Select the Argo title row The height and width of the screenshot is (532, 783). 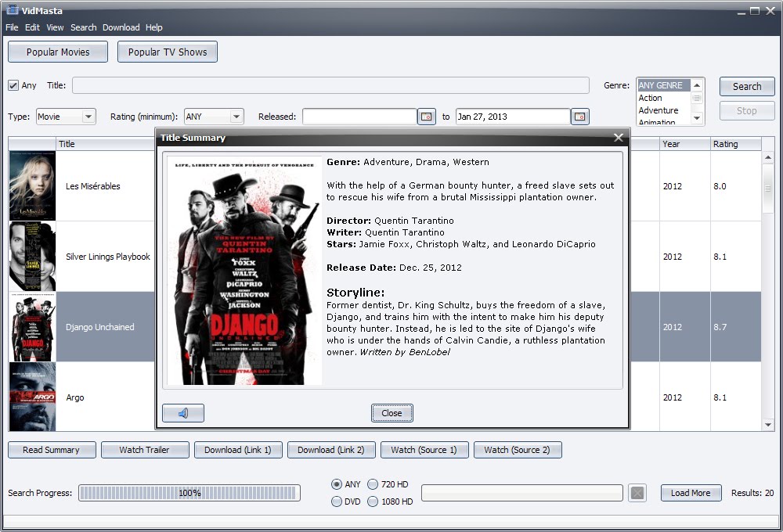pos(75,397)
